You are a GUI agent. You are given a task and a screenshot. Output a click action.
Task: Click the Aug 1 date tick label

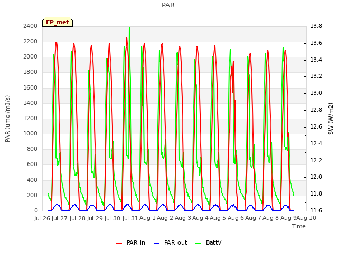(x=147, y=218)
